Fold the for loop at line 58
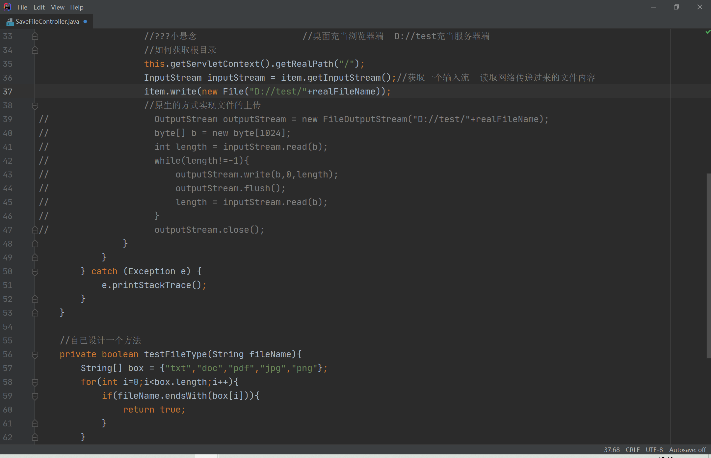 (35, 382)
